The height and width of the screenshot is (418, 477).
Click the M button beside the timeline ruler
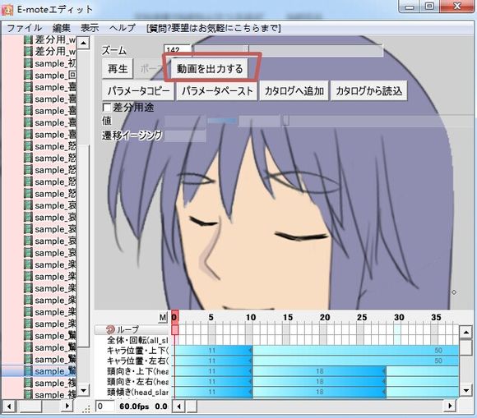click(163, 318)
